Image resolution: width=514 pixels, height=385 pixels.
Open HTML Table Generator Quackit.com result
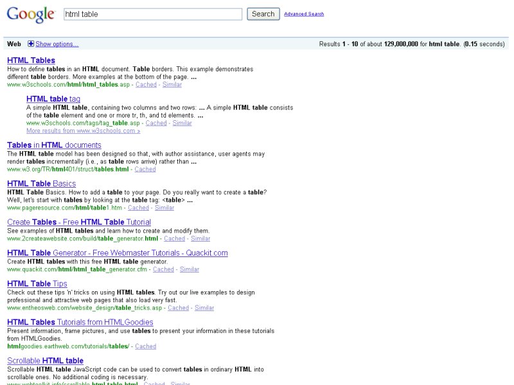[x=117, y=253]
